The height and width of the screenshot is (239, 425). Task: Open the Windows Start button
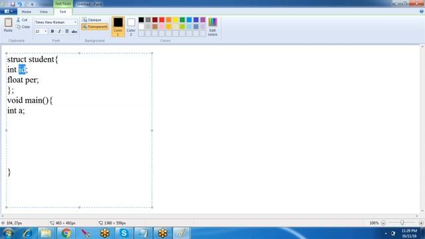click(x=8, y=233)
